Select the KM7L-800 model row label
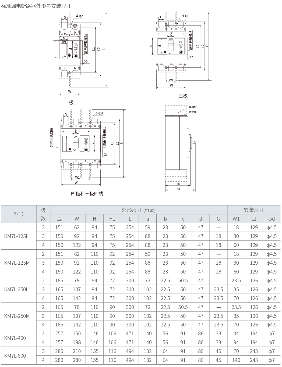 pos(15,356)
